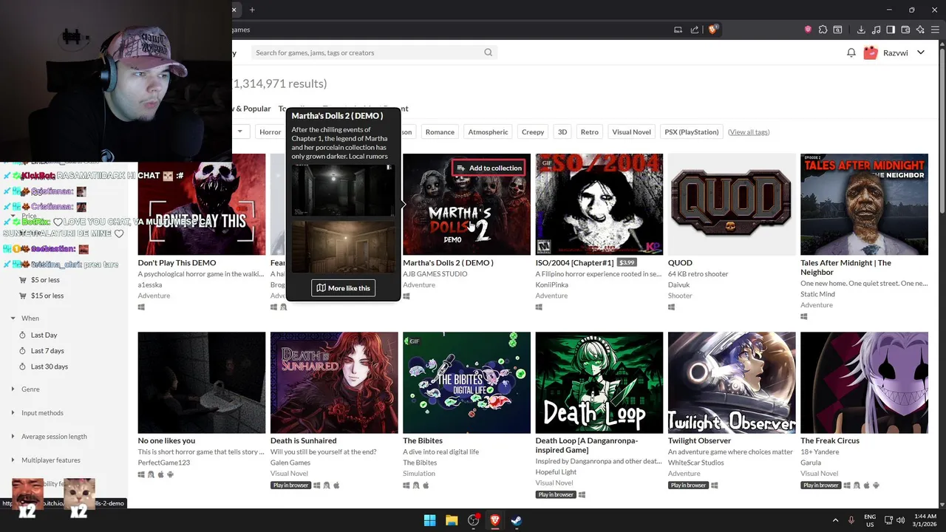Click the search magnifier icon in itch.io search
This screenshot has height=532, width=946.
coord(488,52)
